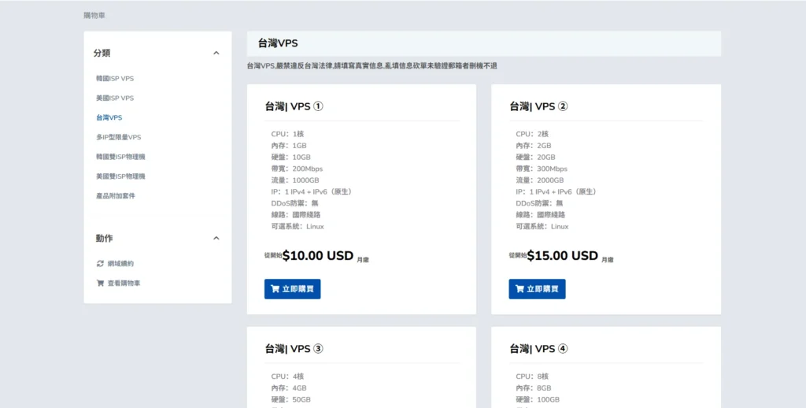Screen dimensions: 806x408
Task: Buy 台灣 VPS ② with 立即購買
Action: click(x=537, y=289)
